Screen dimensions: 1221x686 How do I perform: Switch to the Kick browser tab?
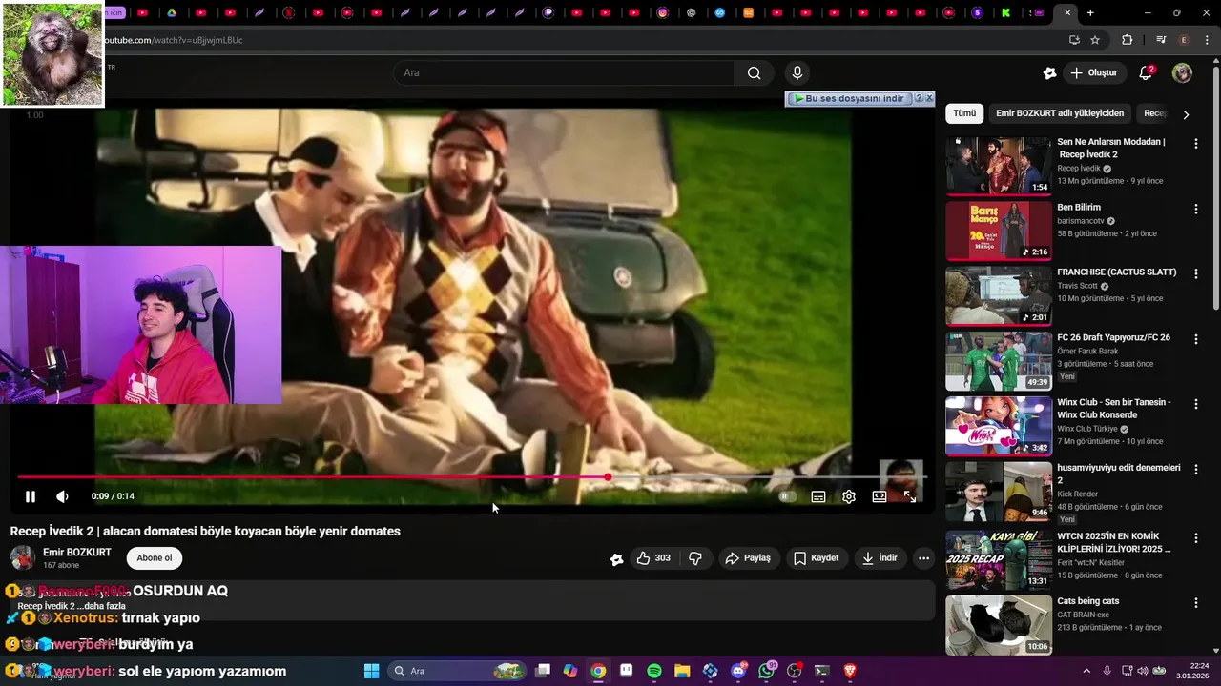point(1006,13)
